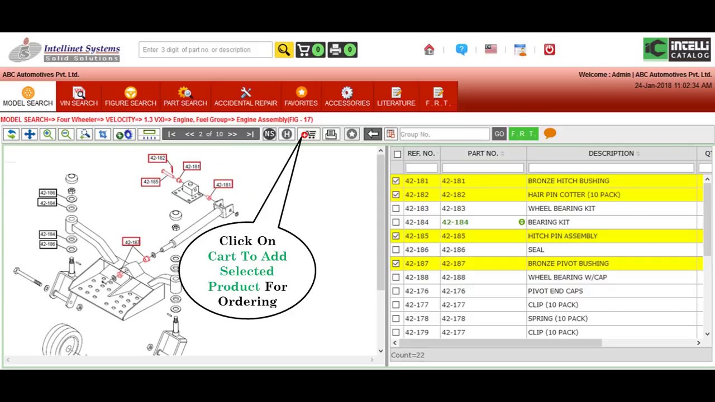The width and height of the screenshot is (715, 402).
Task: Click the green plus gear settings icon
Action: coord(124,134)
